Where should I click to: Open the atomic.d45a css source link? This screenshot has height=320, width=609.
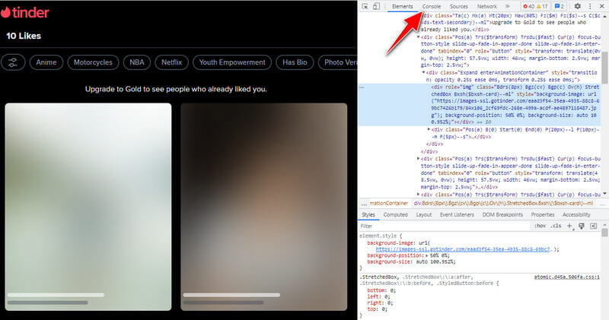tap(566, 277)
